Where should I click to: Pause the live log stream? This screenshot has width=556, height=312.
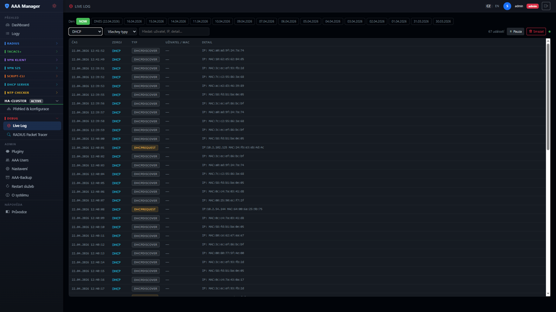pos(516,32)
